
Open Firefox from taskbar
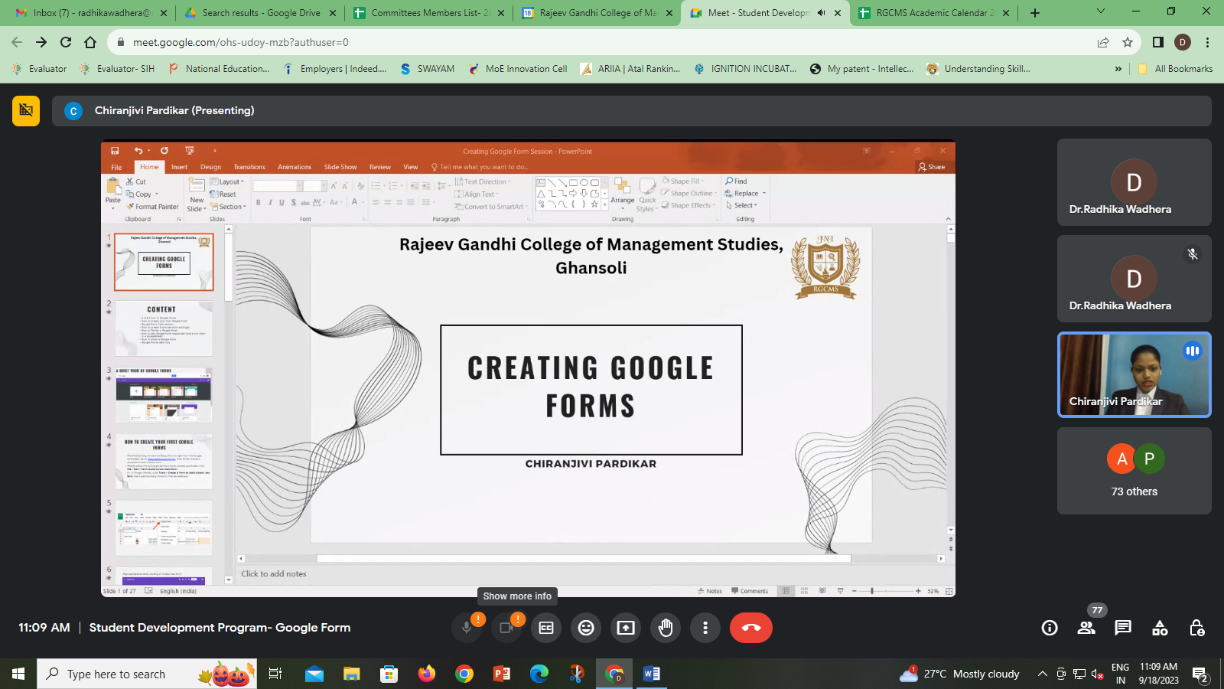(427, 674)
